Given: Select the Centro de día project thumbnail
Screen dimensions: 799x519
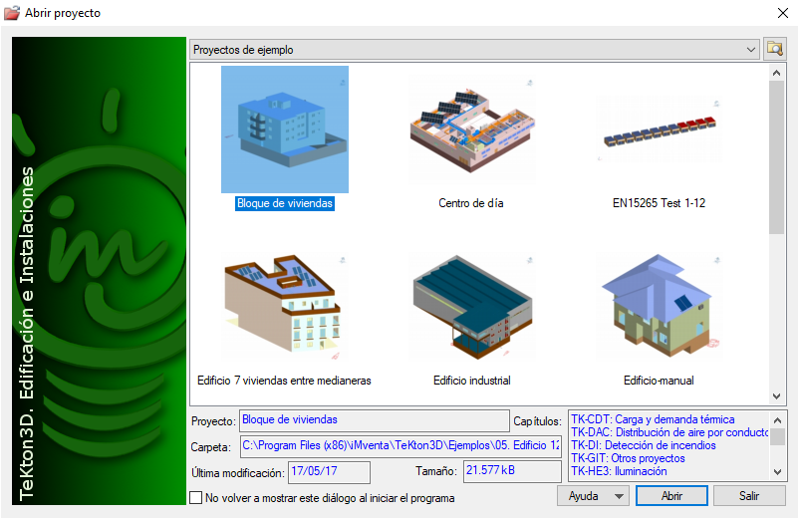Looking at the screenshot, I should 472,130.
